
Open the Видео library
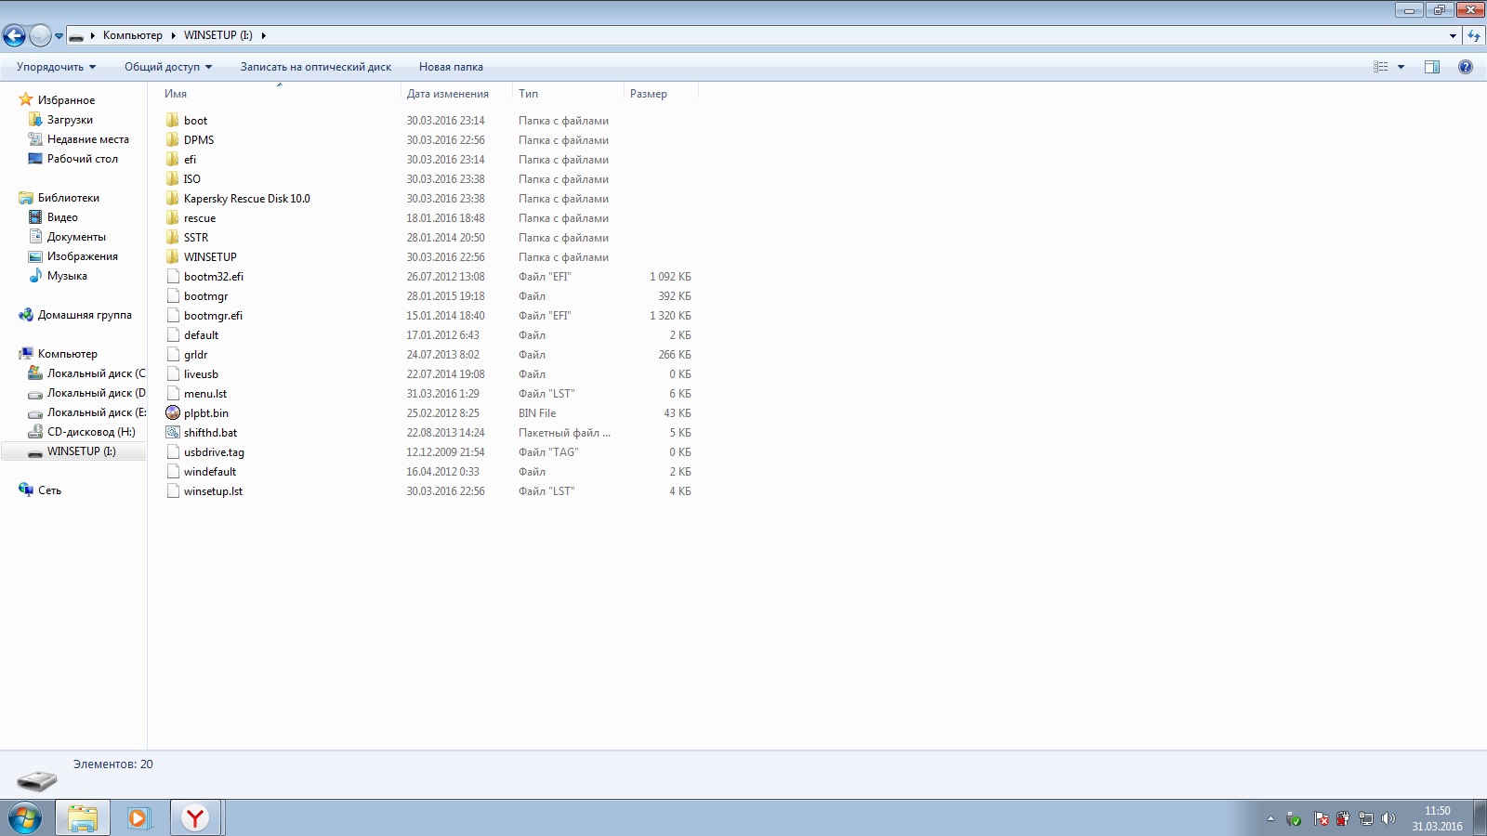pyautogui.click(x=62, y=217)
